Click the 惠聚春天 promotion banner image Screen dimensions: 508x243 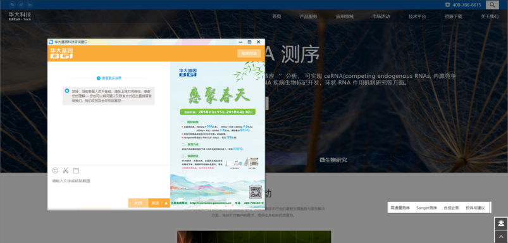[x=218, y=134]
